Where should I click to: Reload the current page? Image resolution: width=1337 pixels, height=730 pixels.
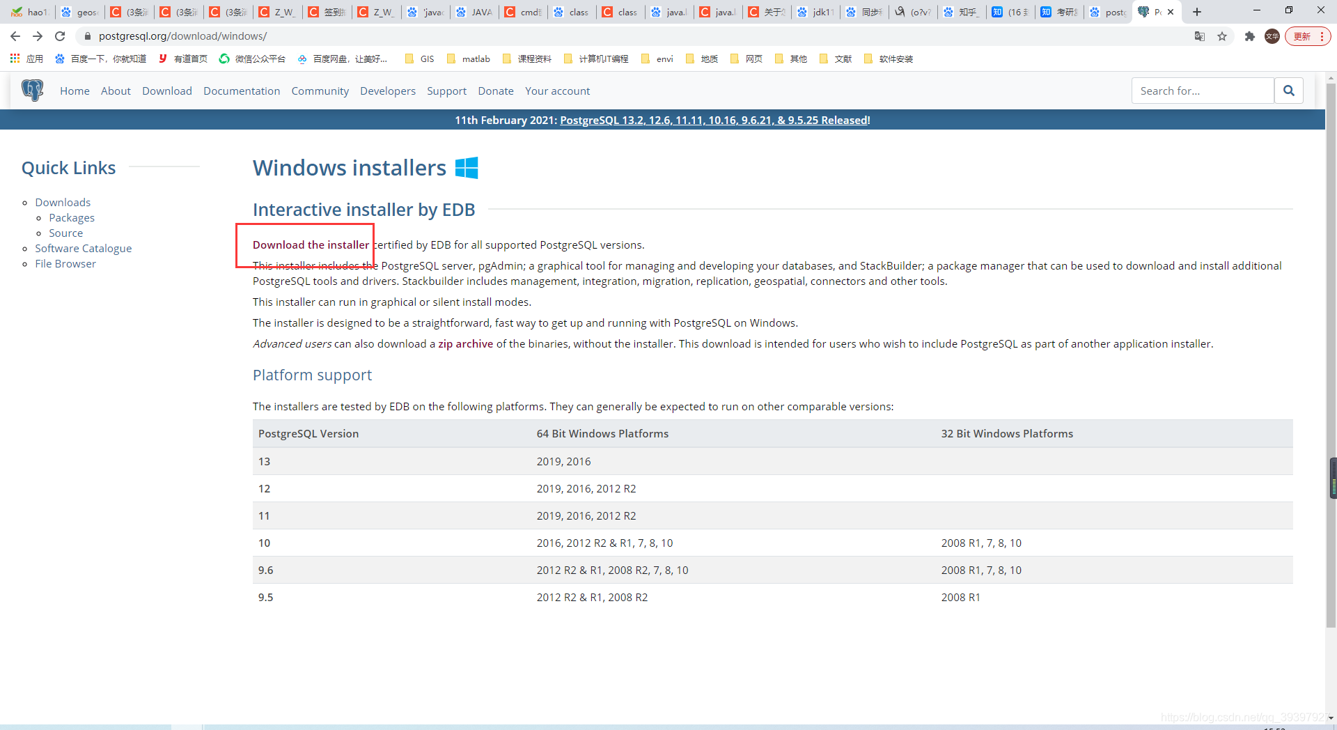pos(60,36)
